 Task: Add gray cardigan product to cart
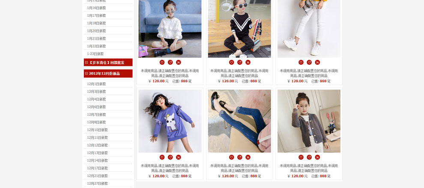tap(317, 157)
